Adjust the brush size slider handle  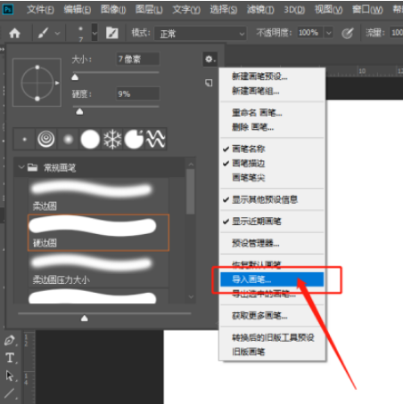point(75,77)
